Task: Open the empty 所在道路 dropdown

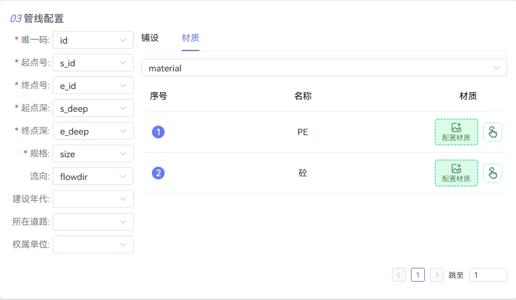Action: pos(93,222)
